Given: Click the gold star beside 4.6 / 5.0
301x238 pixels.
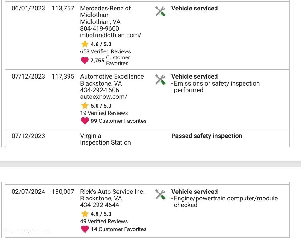Looking at the screenshot, I should 85,44.
